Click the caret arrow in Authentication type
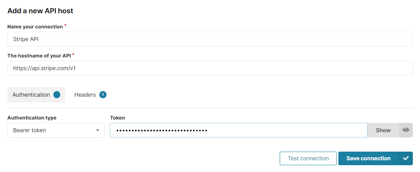Screen dimensions: 420x172 click(x=98, y=130)
